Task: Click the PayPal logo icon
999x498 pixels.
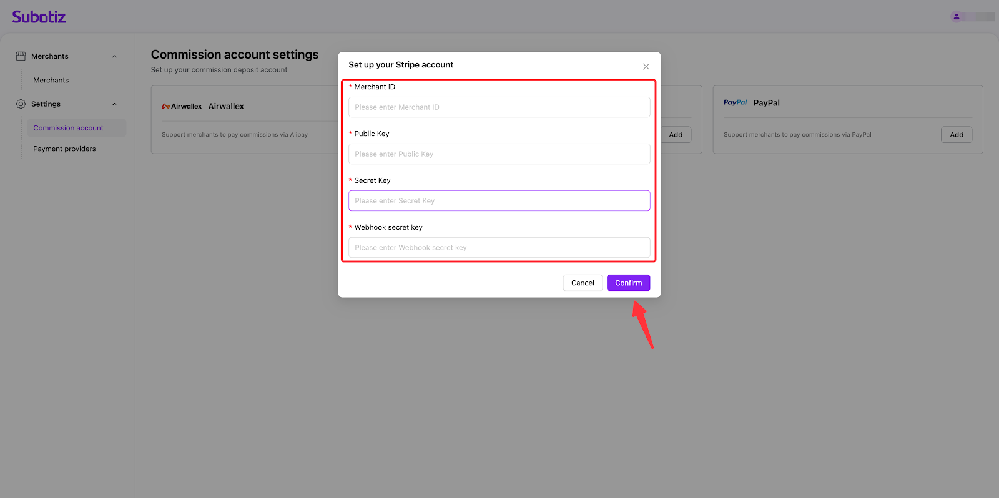Action: [735, 103]
